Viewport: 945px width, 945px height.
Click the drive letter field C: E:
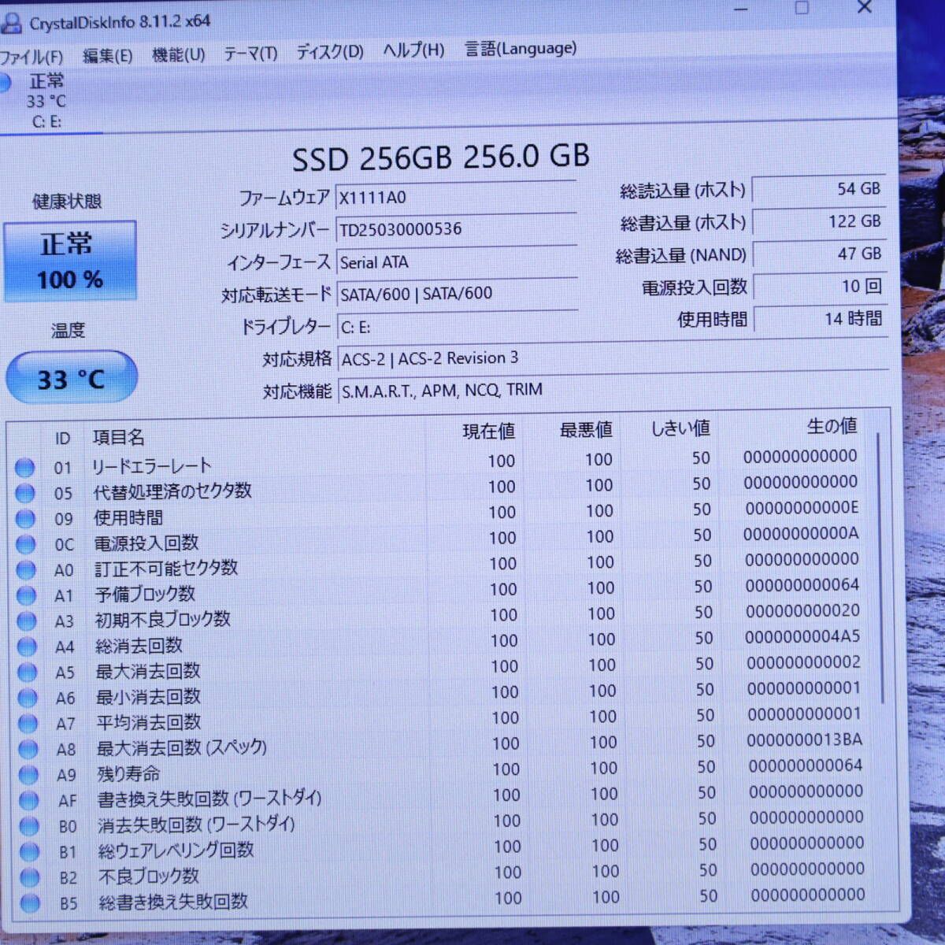tap(457, 326)
